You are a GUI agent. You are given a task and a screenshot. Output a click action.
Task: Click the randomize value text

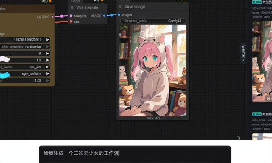[x=33, y=47]
